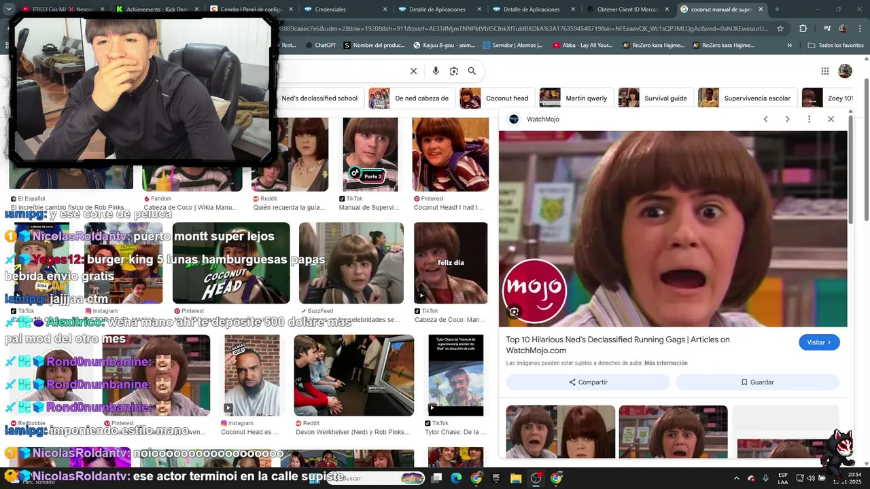The width and height of the screenshot is (870, 489).
Task: Open new browser tab
Action: (777, 10)
